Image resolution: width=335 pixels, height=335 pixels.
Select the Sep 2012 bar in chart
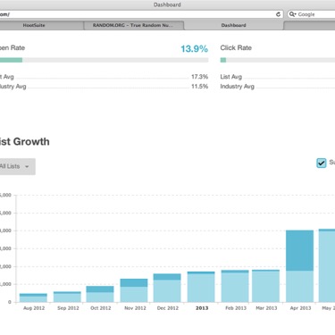point(67,297)
